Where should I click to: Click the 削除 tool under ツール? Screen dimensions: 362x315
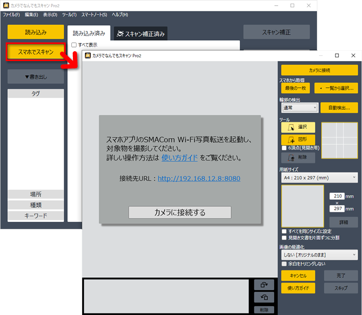[x=298, y=158]
